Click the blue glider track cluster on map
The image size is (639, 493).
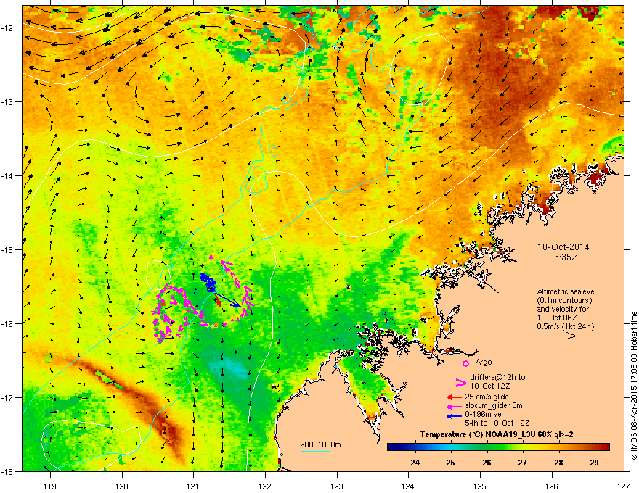pos(208,282)
